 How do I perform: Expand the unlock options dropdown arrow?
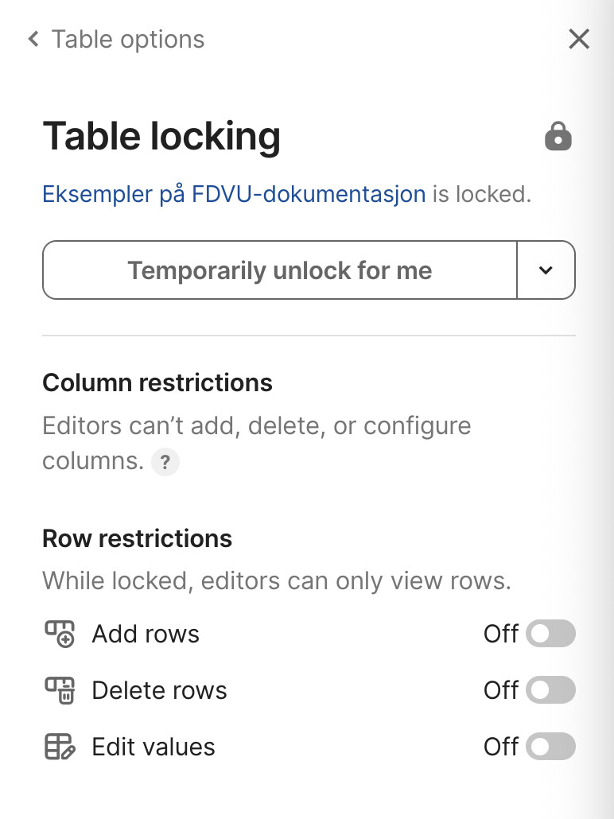[546, 270]
